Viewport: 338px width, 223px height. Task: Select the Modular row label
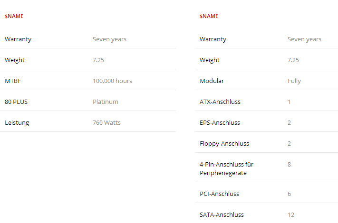pos(212,81)
